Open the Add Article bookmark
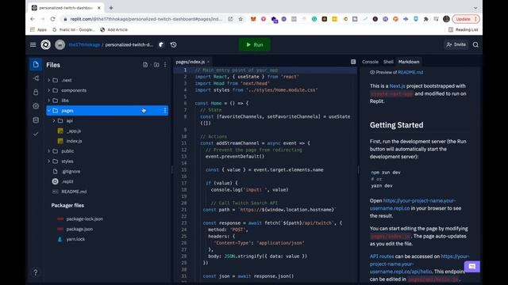Image resolution: width=508 pixels, height=285 pixels. pos(114,30)
